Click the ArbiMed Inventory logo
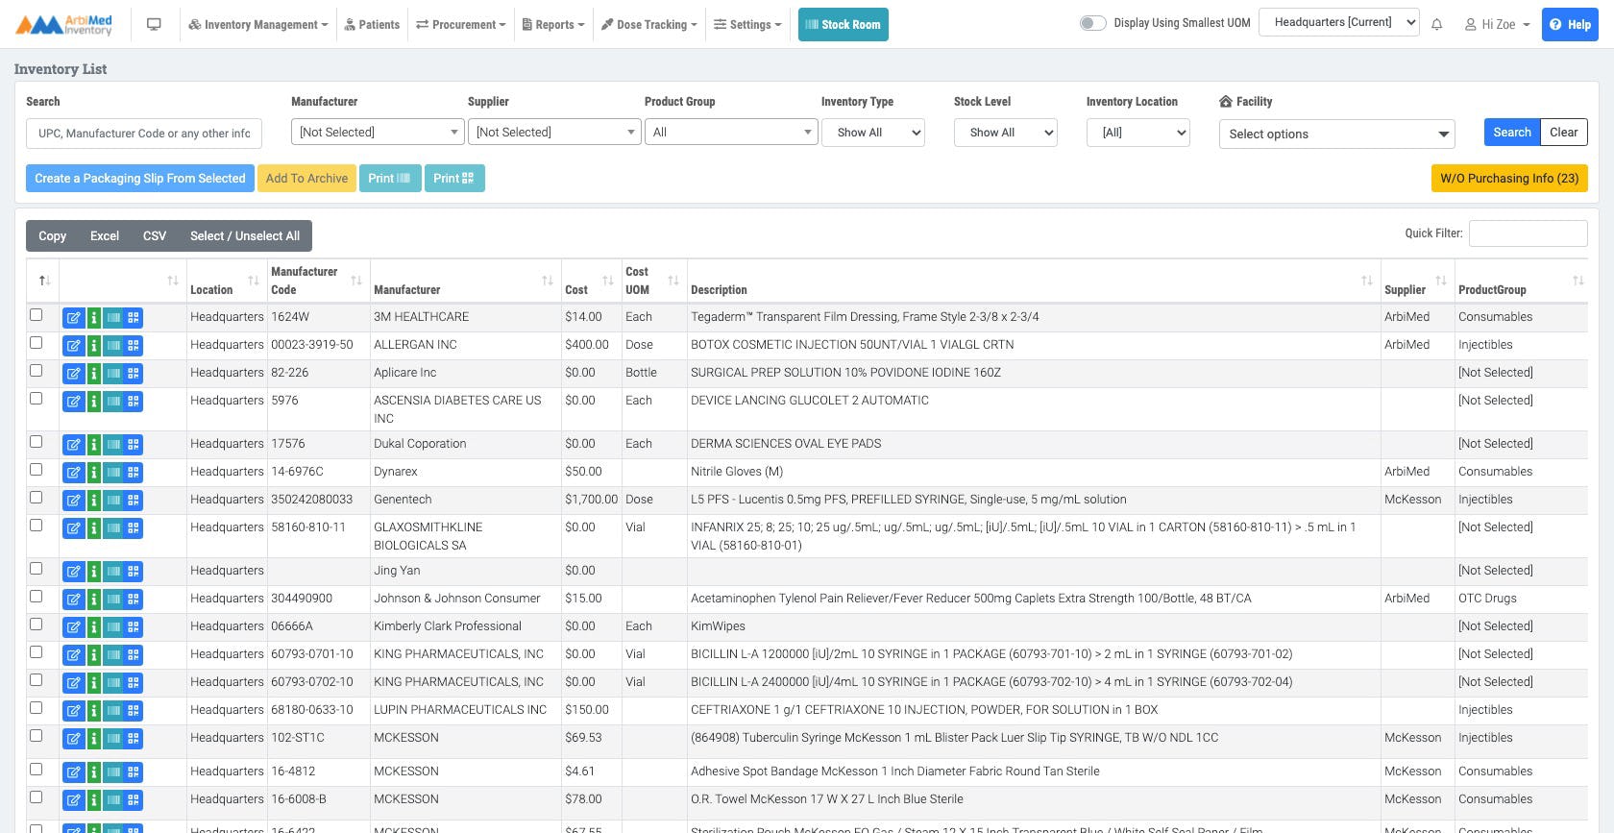The width and height of the screenshot is (1614, 833). click(63, 25)
